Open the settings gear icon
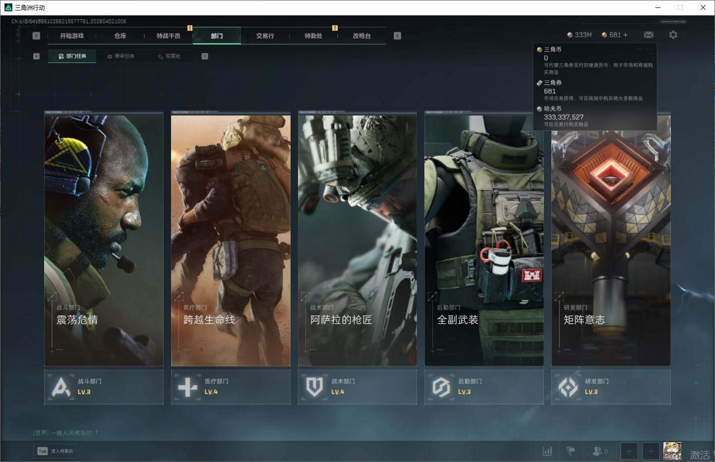 point(673,35)
